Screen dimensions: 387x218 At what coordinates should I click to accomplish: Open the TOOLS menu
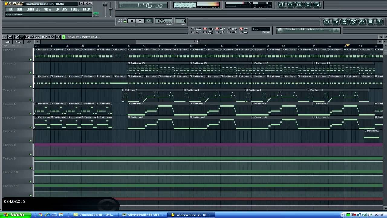pos(75,9)
